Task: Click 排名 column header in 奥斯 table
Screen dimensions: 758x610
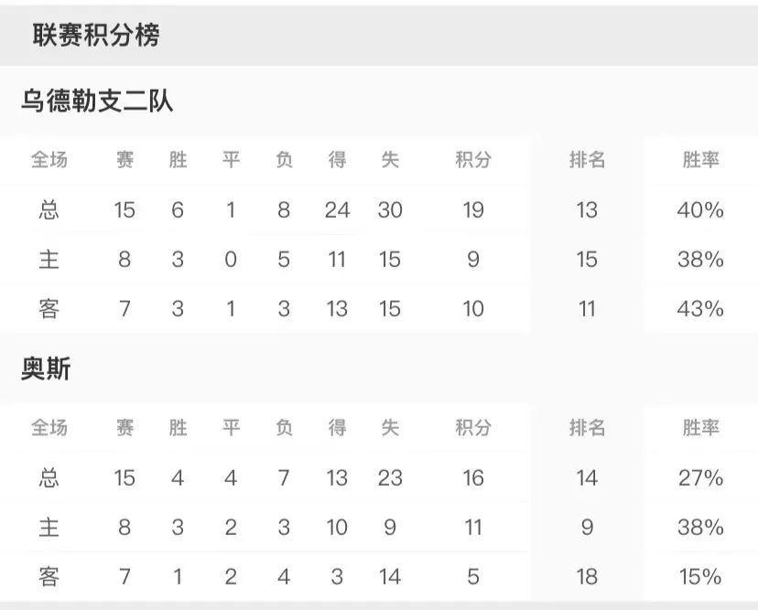Action: 587,427
